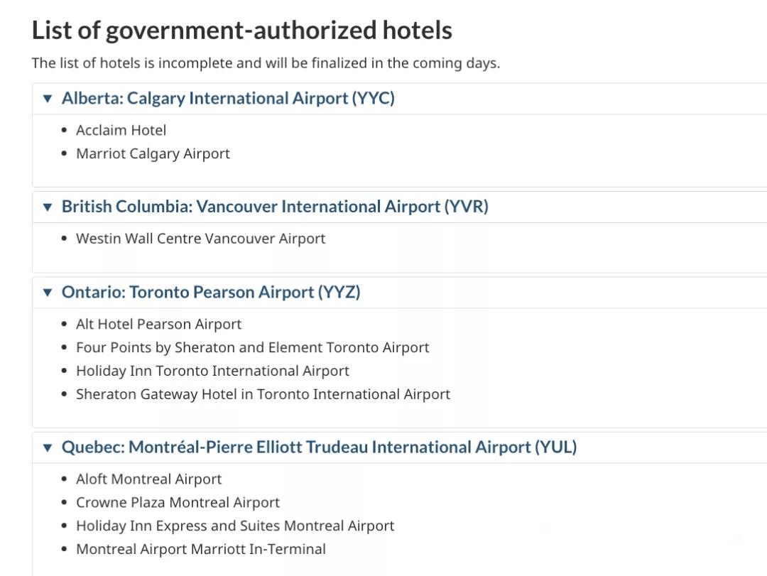The height and width of the screenshot is (576, 767).
Task: Collapse the Ontario Toronto Pearson triangle arrow
Action: pyautogui.click(x=48, y=293)
